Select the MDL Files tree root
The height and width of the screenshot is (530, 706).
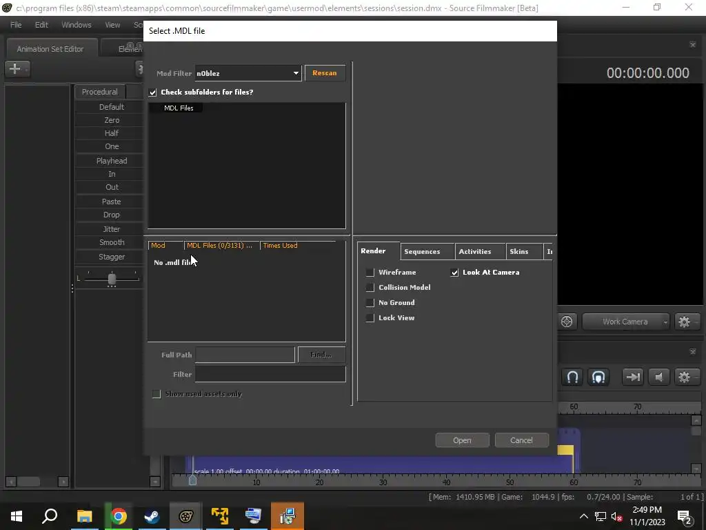(179, 108)
